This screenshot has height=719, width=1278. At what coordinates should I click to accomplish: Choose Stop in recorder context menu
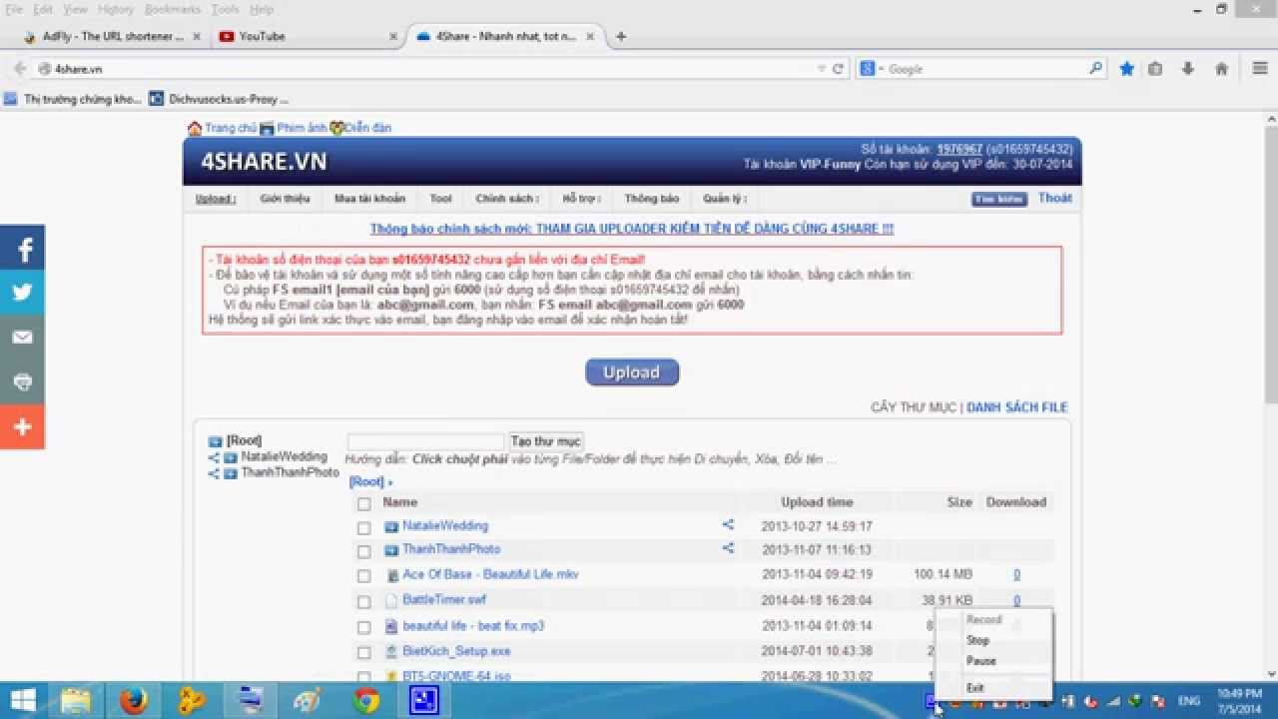click(x=977, y=641)
